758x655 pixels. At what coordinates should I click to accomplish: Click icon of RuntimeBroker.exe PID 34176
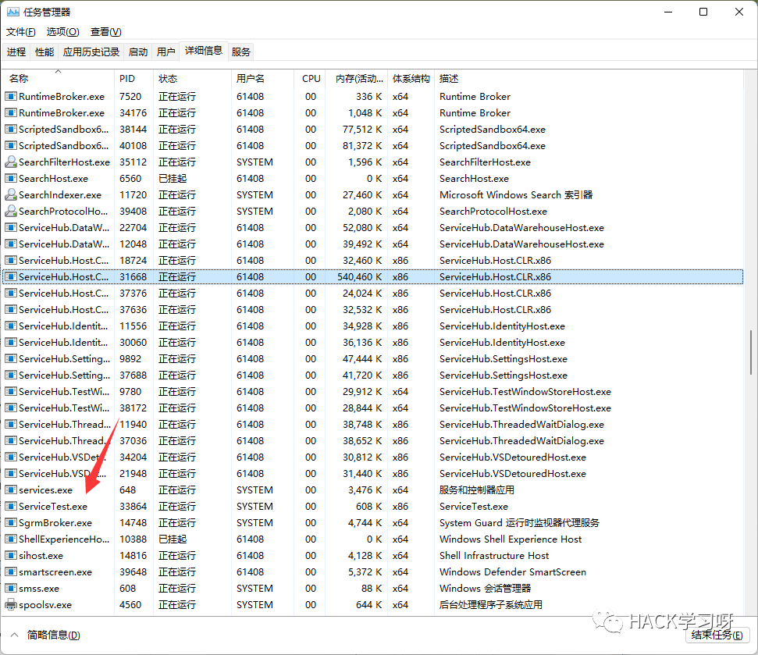click(11, 112)
